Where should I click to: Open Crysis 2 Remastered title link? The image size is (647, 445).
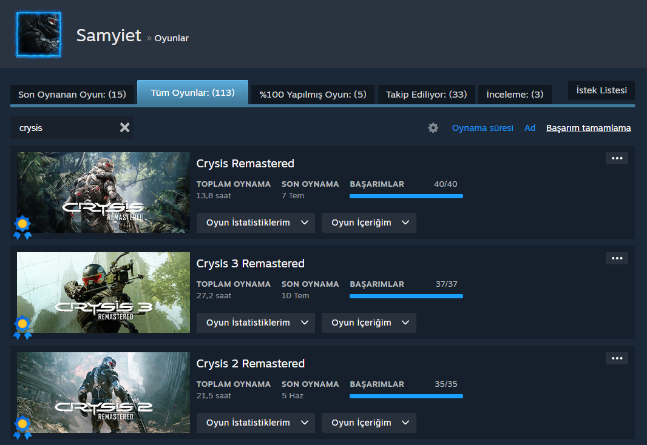pyautogui.click(x=251, y=364)
